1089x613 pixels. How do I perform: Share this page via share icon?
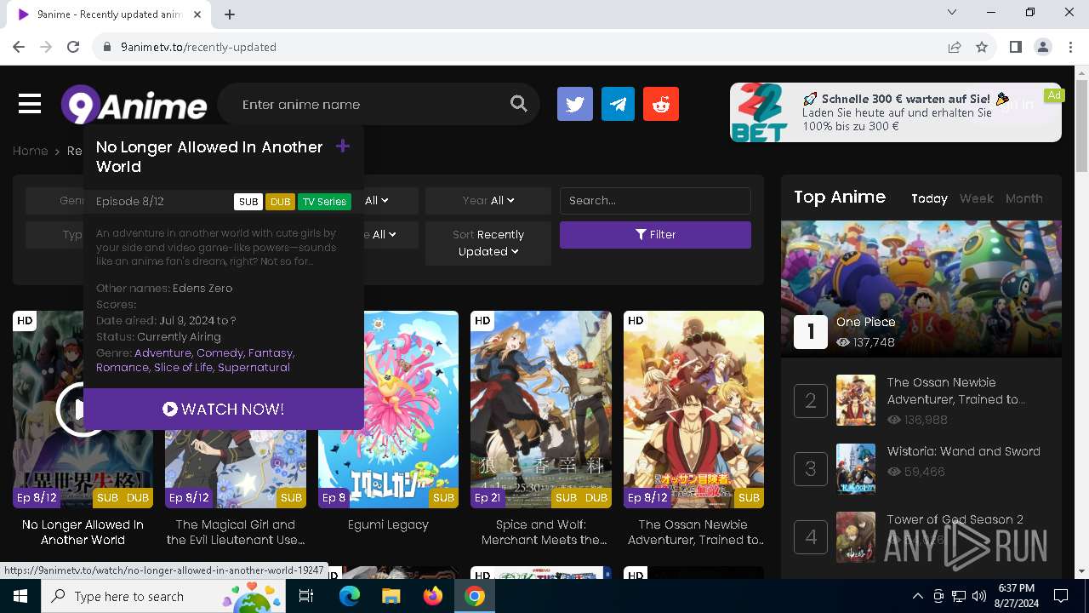pyautogui.click(x=955, y=47)
